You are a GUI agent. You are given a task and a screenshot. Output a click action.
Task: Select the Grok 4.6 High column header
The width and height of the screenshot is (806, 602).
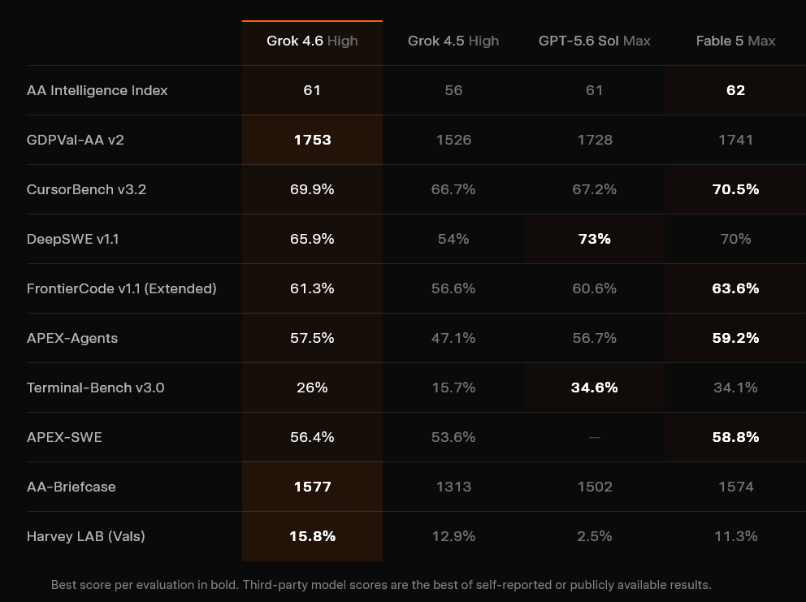click(x=312, y=41)
